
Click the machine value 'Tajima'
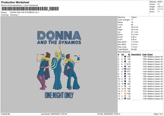point(134,17)
